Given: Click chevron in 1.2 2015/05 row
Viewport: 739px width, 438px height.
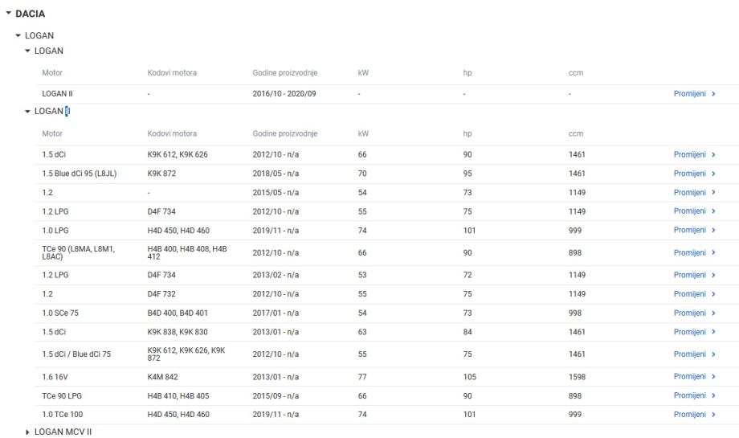Looking at the screenshot, I should 713,193.
